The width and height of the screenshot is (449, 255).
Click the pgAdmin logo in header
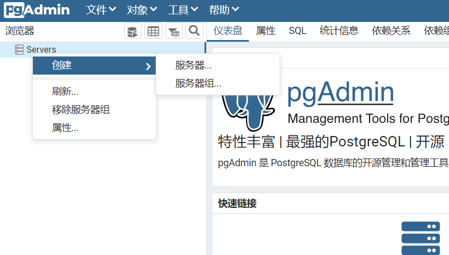pos(37,10)
